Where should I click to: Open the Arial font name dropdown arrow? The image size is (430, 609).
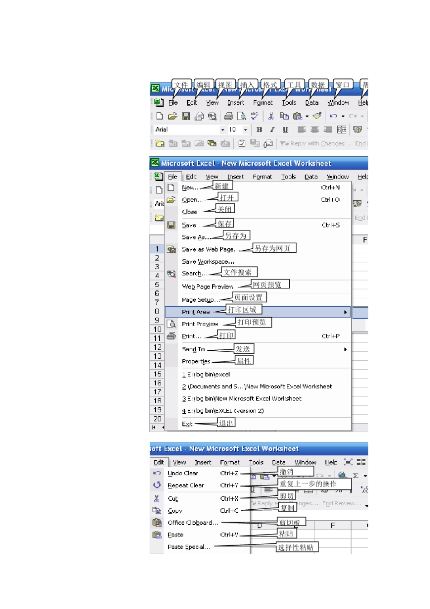pos(222,130)
